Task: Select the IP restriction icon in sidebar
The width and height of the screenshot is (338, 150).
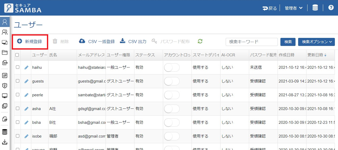Action: (x=5, y=76)
